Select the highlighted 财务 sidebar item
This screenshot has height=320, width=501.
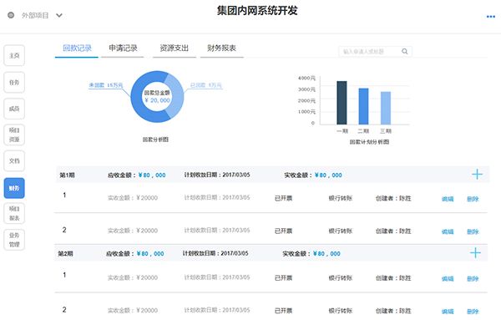click(14, 188)
